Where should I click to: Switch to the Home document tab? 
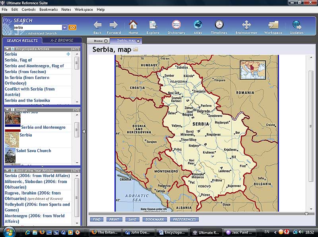pos(98,41)
